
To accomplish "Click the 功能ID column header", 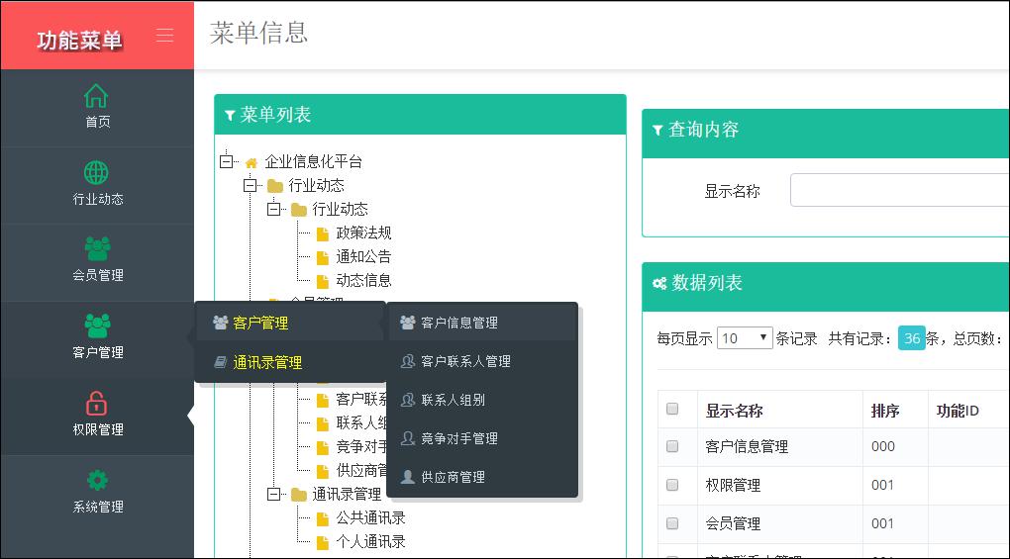I will pyautogui.click(x=958, y=411).
